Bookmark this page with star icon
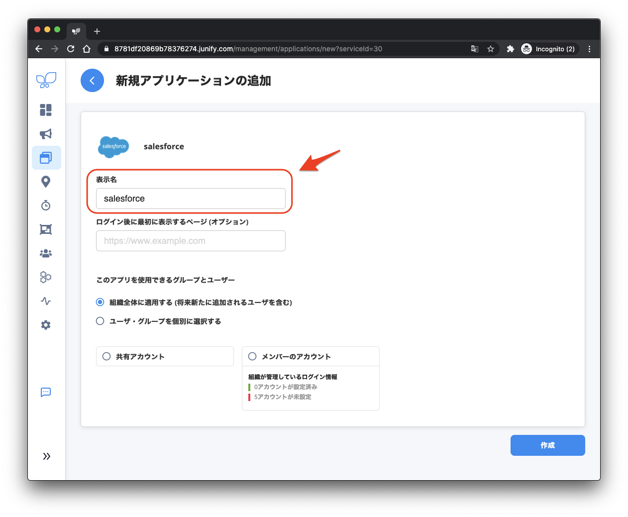 click(x=491, y=49)
